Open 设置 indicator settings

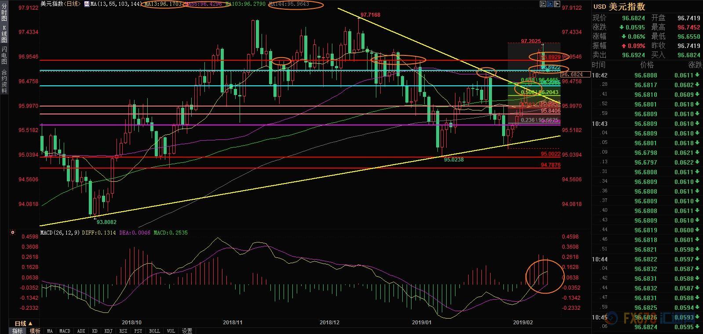click(187, 331)
